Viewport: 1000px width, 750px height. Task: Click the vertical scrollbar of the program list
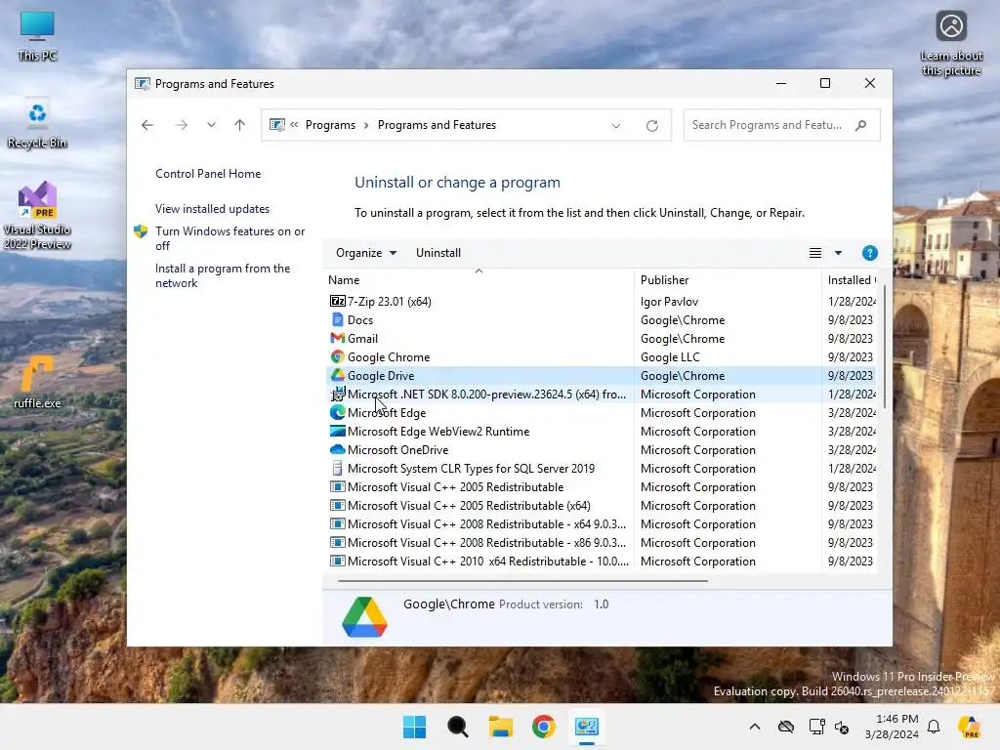tap(885, 348)
